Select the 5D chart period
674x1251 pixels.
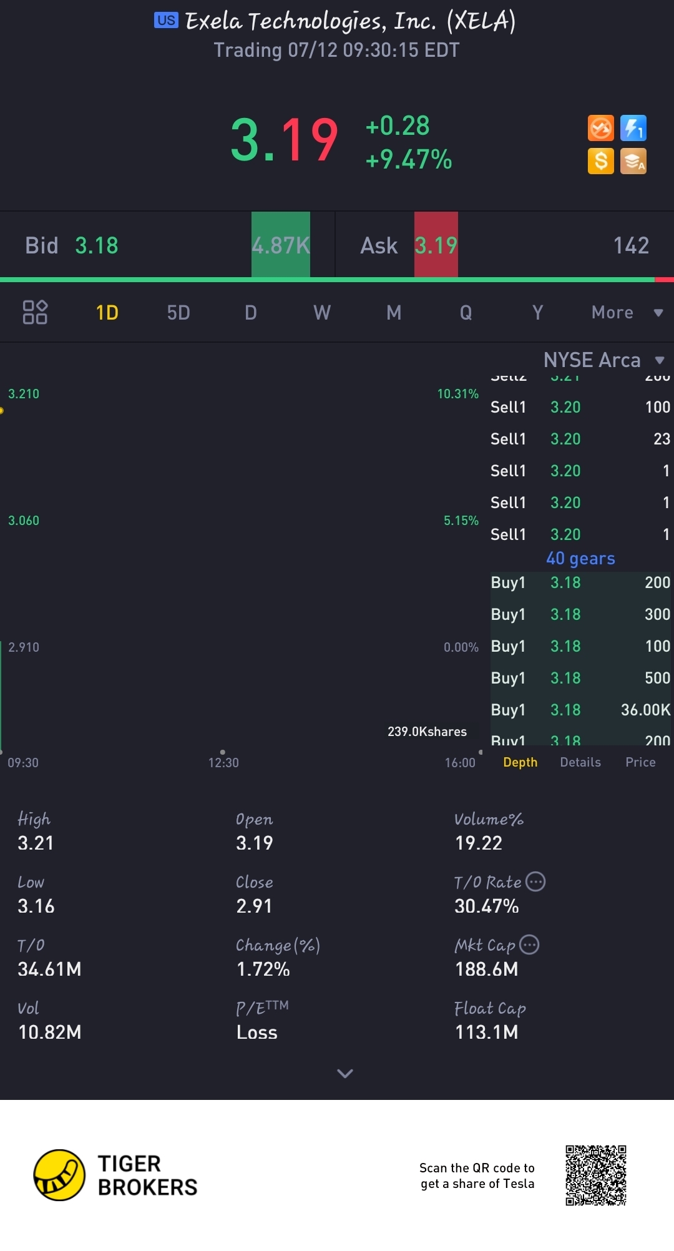click(x=178, y=312)
